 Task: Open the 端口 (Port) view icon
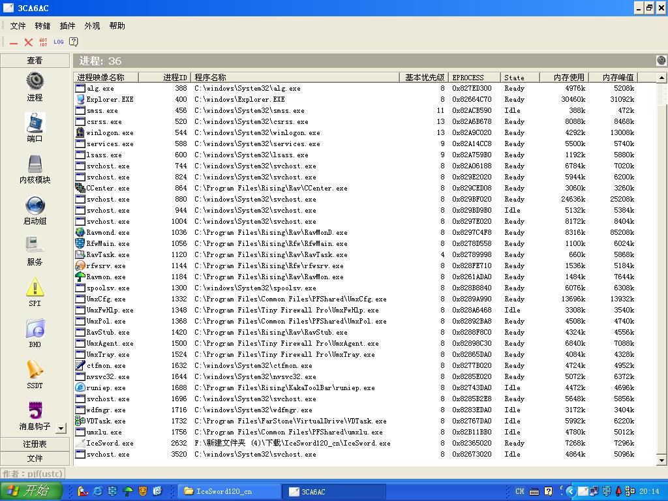(35, 123)
